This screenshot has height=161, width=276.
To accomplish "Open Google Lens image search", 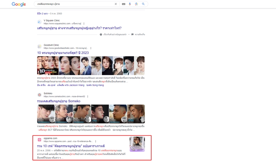I will [x=136, y=4].
